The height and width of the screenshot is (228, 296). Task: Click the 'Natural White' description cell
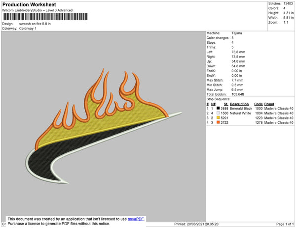[x=241, y=113]
